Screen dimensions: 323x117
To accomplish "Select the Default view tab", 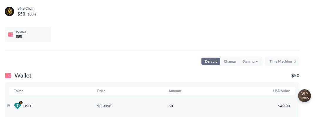I will [x=211, y=61].
